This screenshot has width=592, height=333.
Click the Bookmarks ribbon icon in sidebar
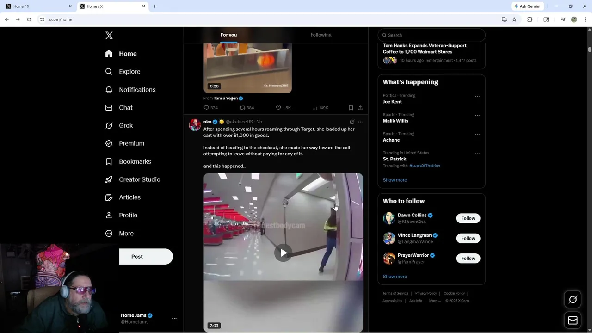click(x=109, y=161)
